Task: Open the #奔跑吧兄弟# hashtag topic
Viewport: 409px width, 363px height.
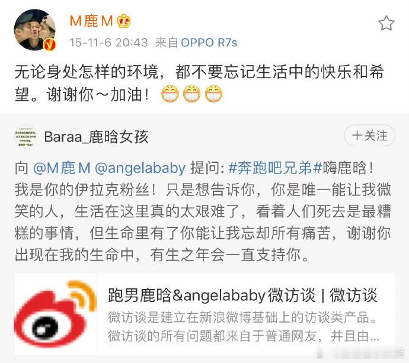Action: tap(276, 168)
